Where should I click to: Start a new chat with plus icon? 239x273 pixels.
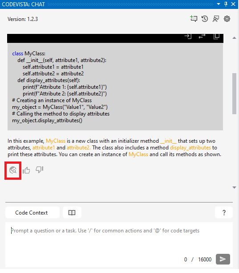pyautogui.click(x=194, y=19)
